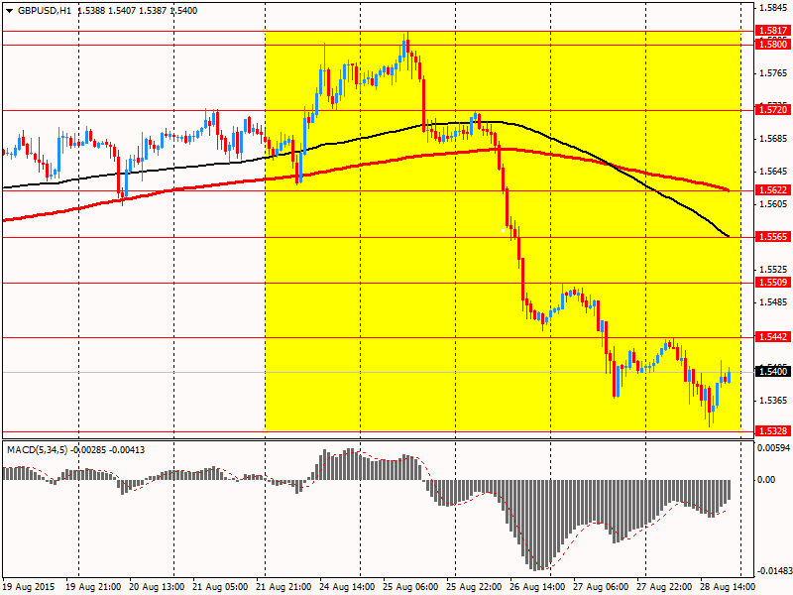The image size is (793, 595).
Task: Click the MACD zero level label 0.00
Action: pyautogui.click(x=767, y=480)
